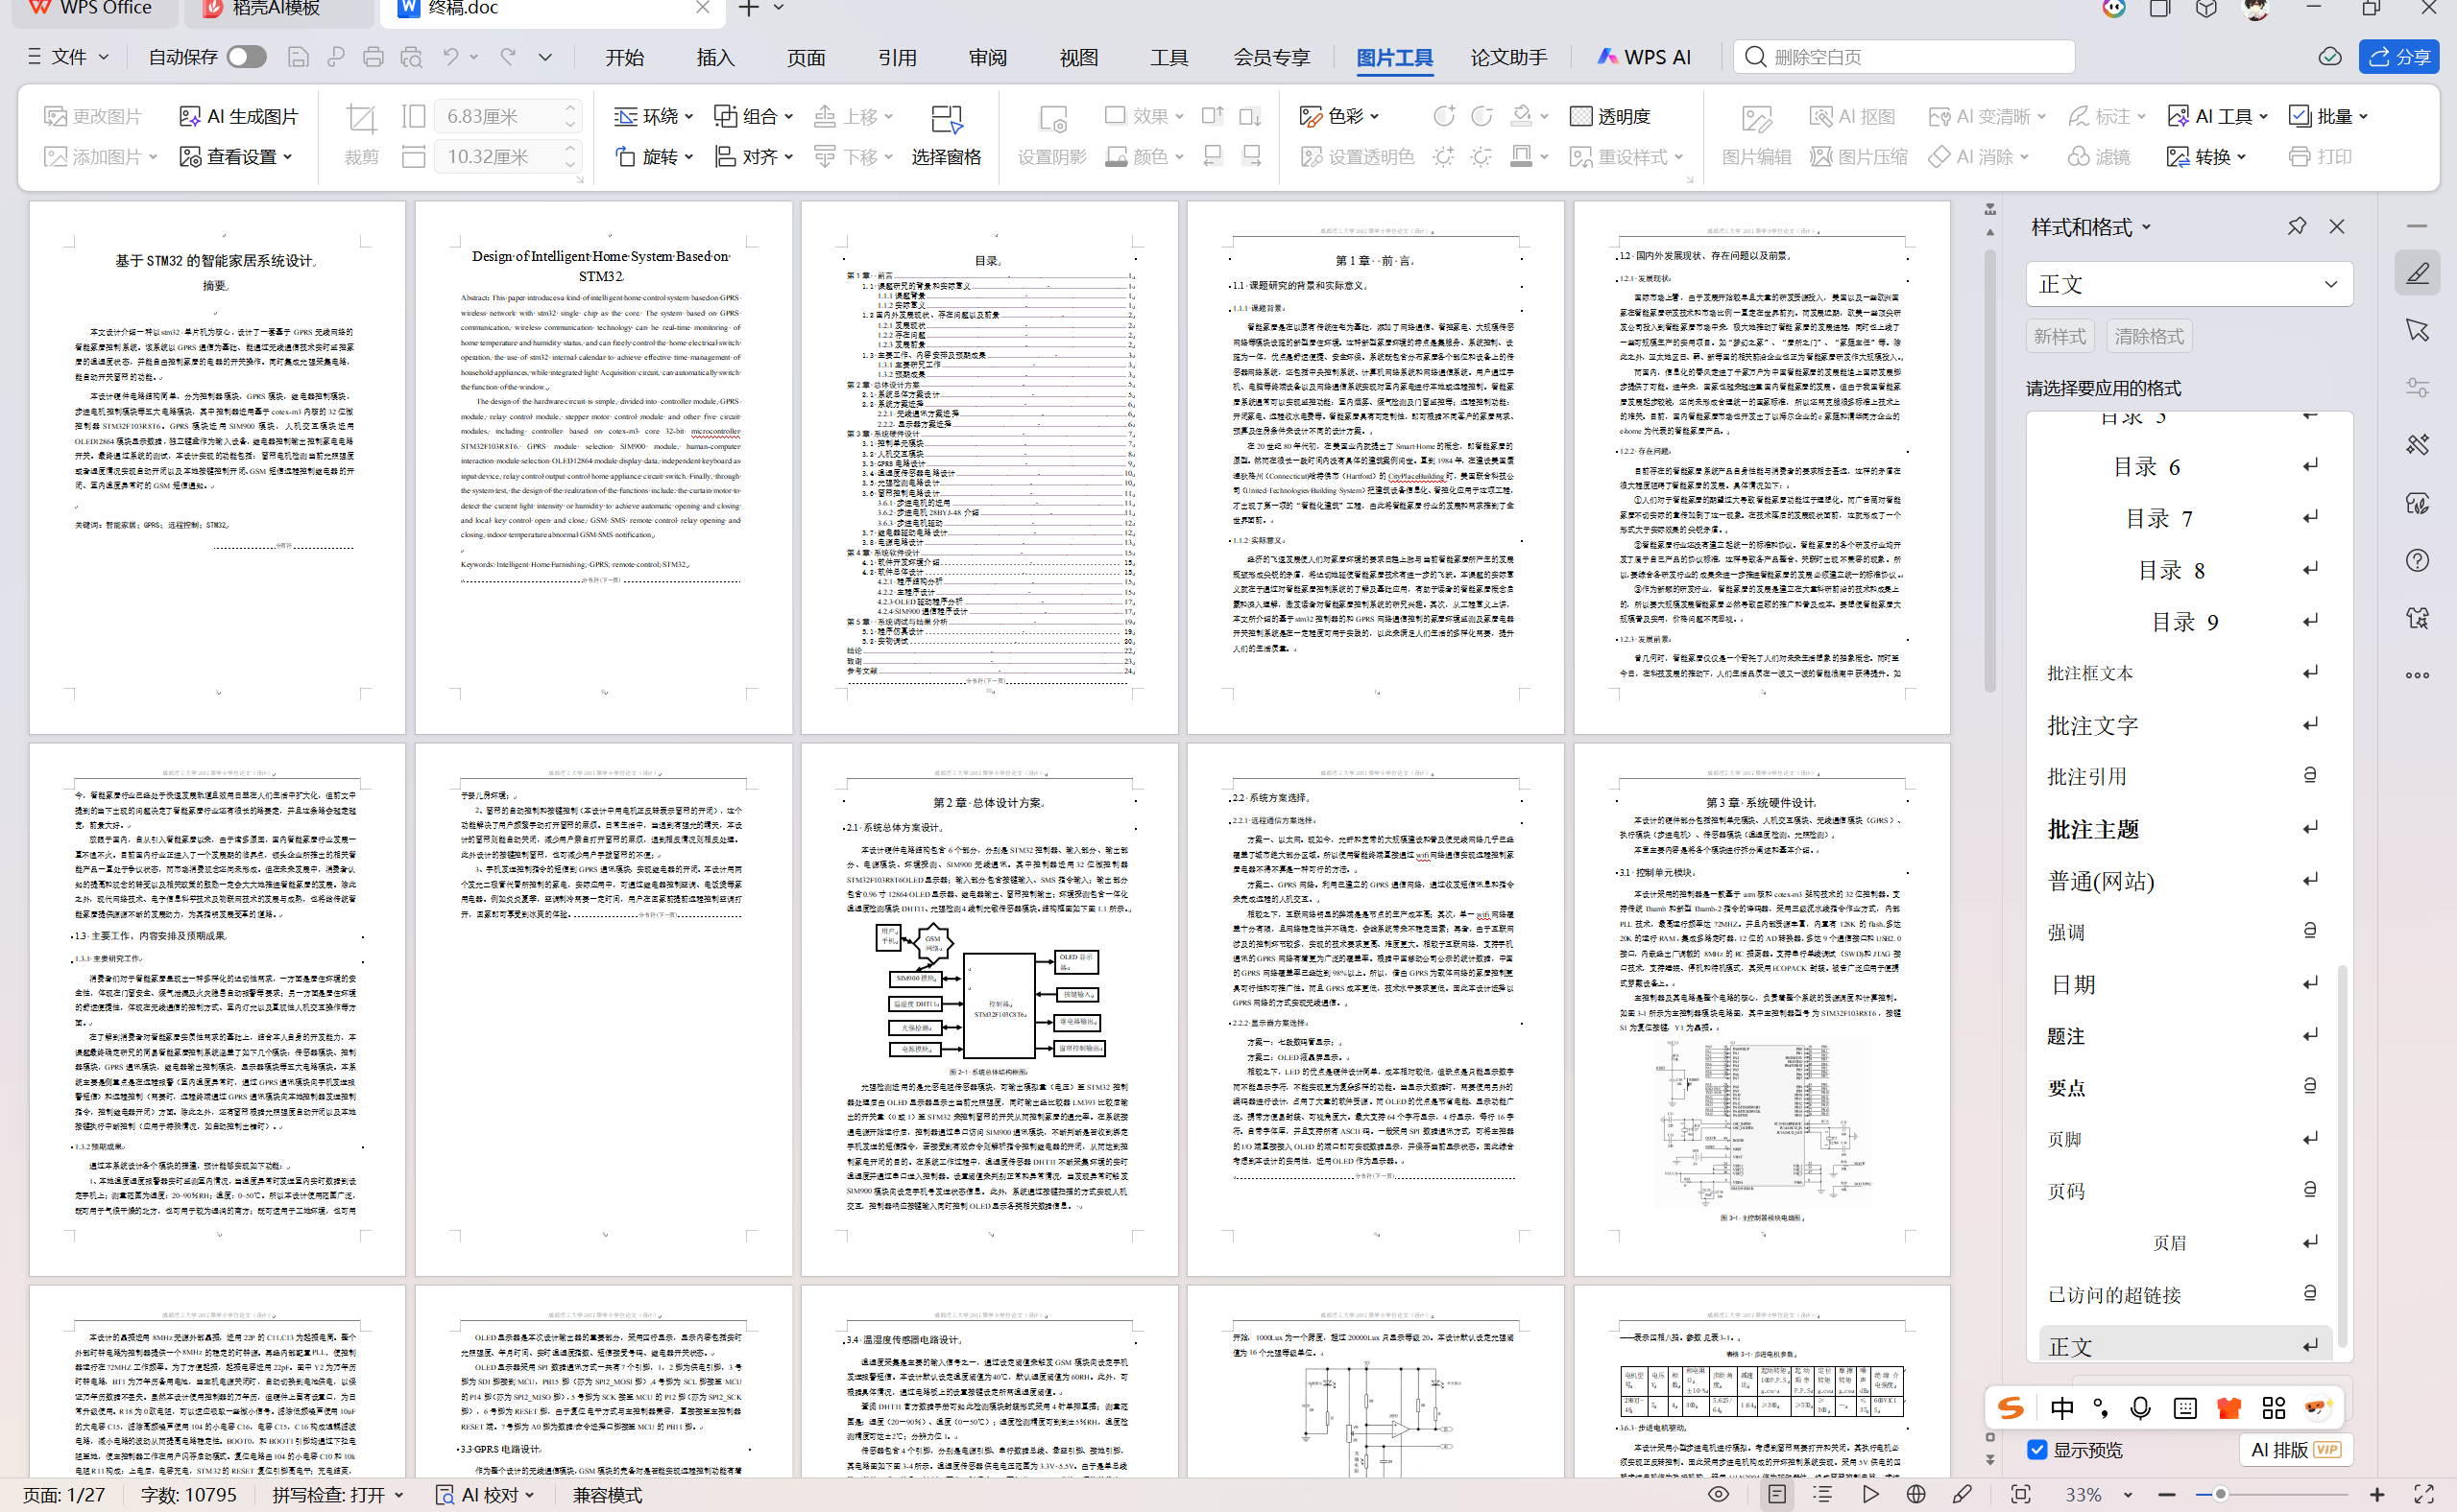Open 透明度 transparency tool

(x=1609, y=117)
